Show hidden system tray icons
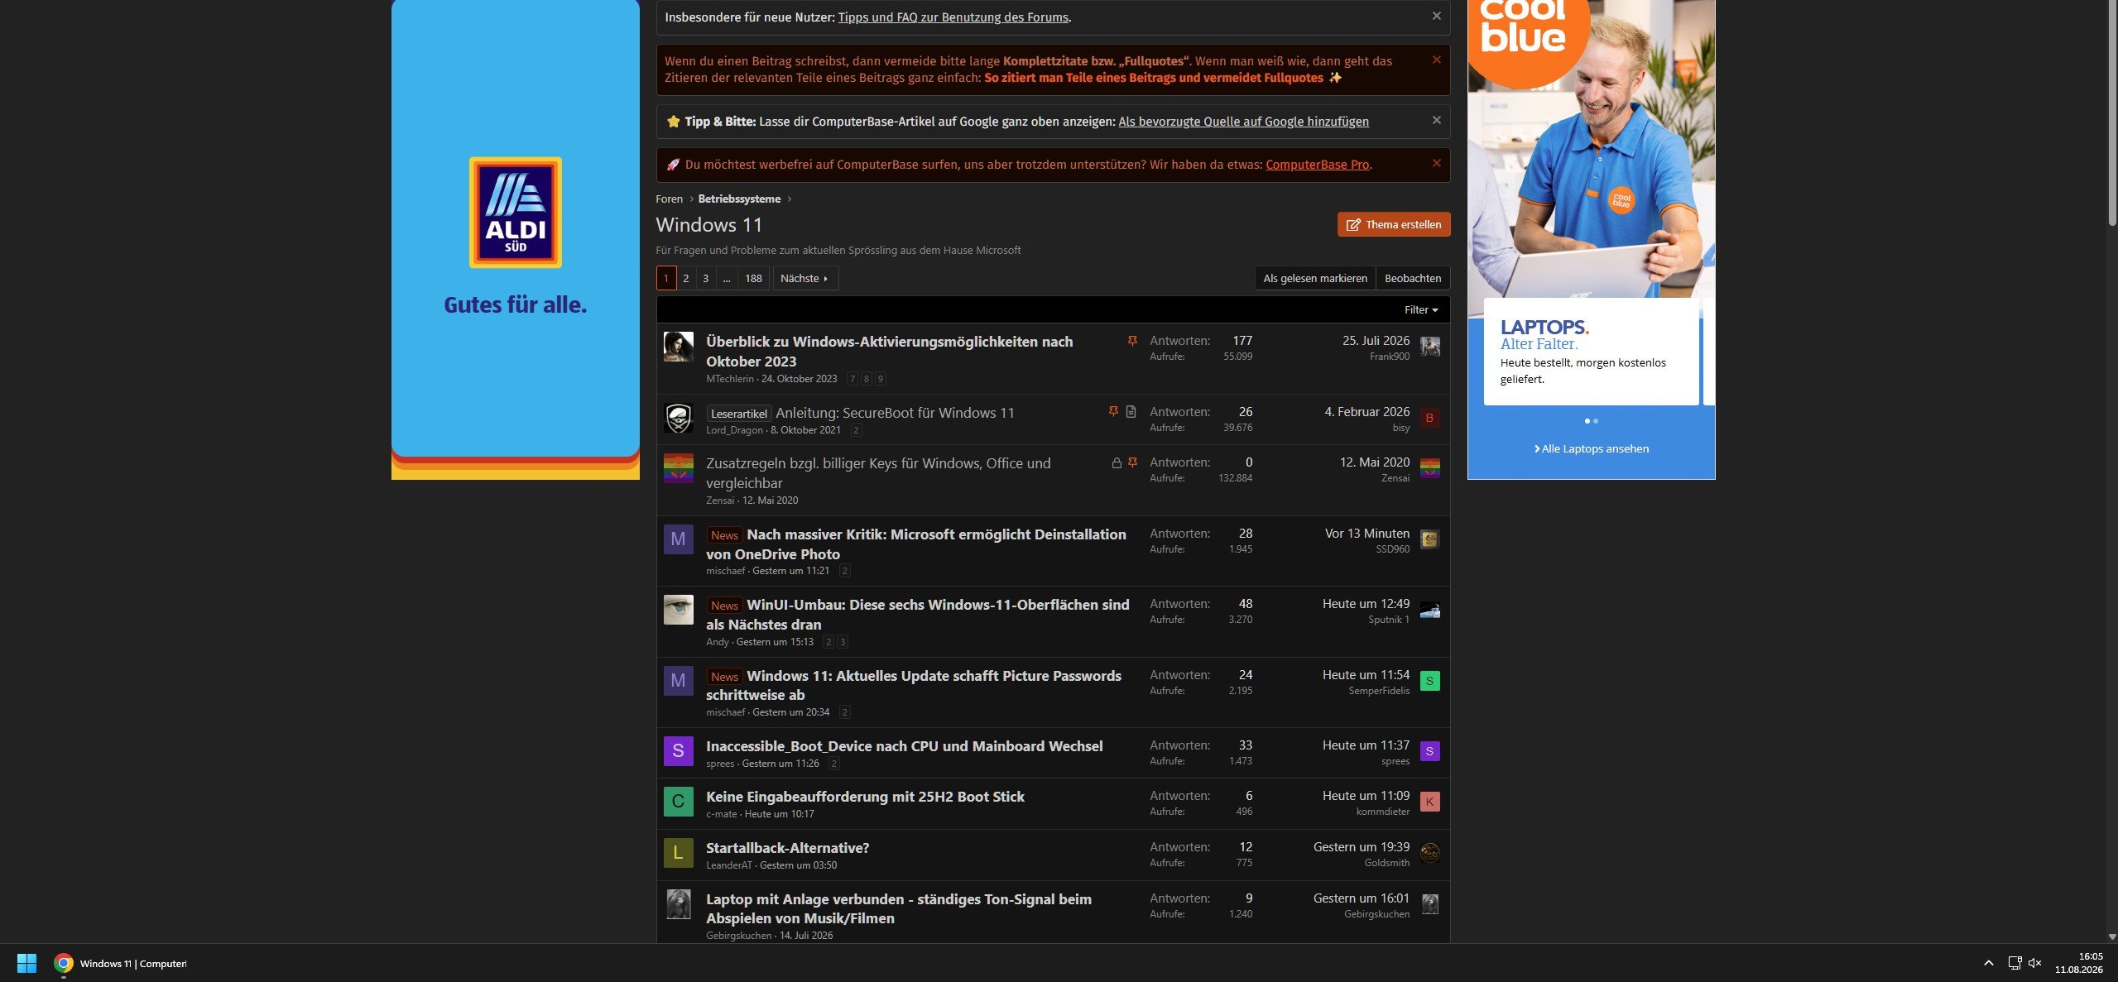Image resolution: width=2118 pixels, height=982 pixels. click(x=1988, y=963)
